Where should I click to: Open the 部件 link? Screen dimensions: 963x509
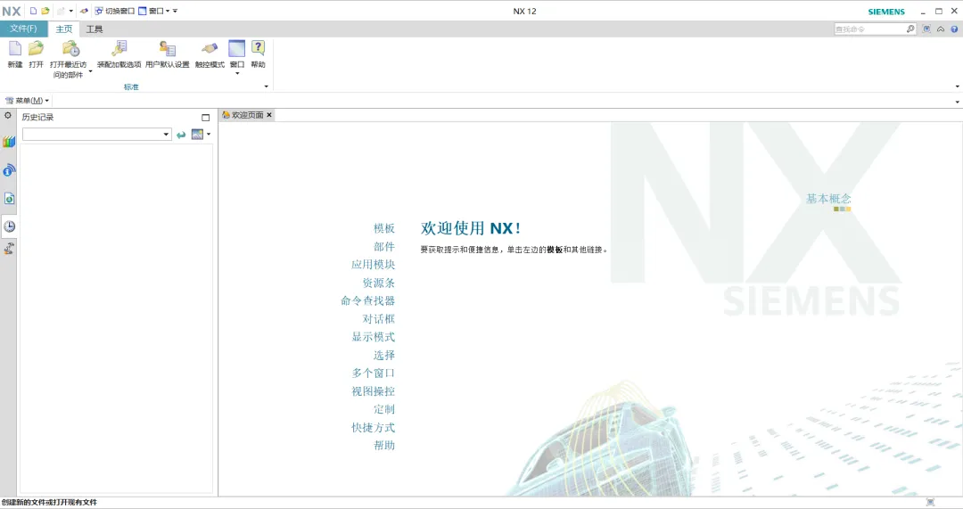coord(383,246)
